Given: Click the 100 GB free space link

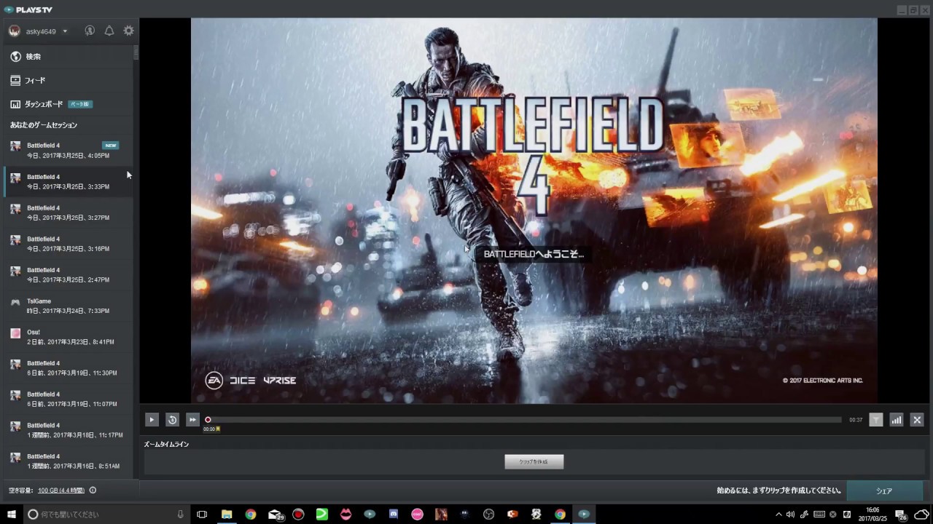Looking at the screenshot, I should pyautogui.click(x=61, y=491).
